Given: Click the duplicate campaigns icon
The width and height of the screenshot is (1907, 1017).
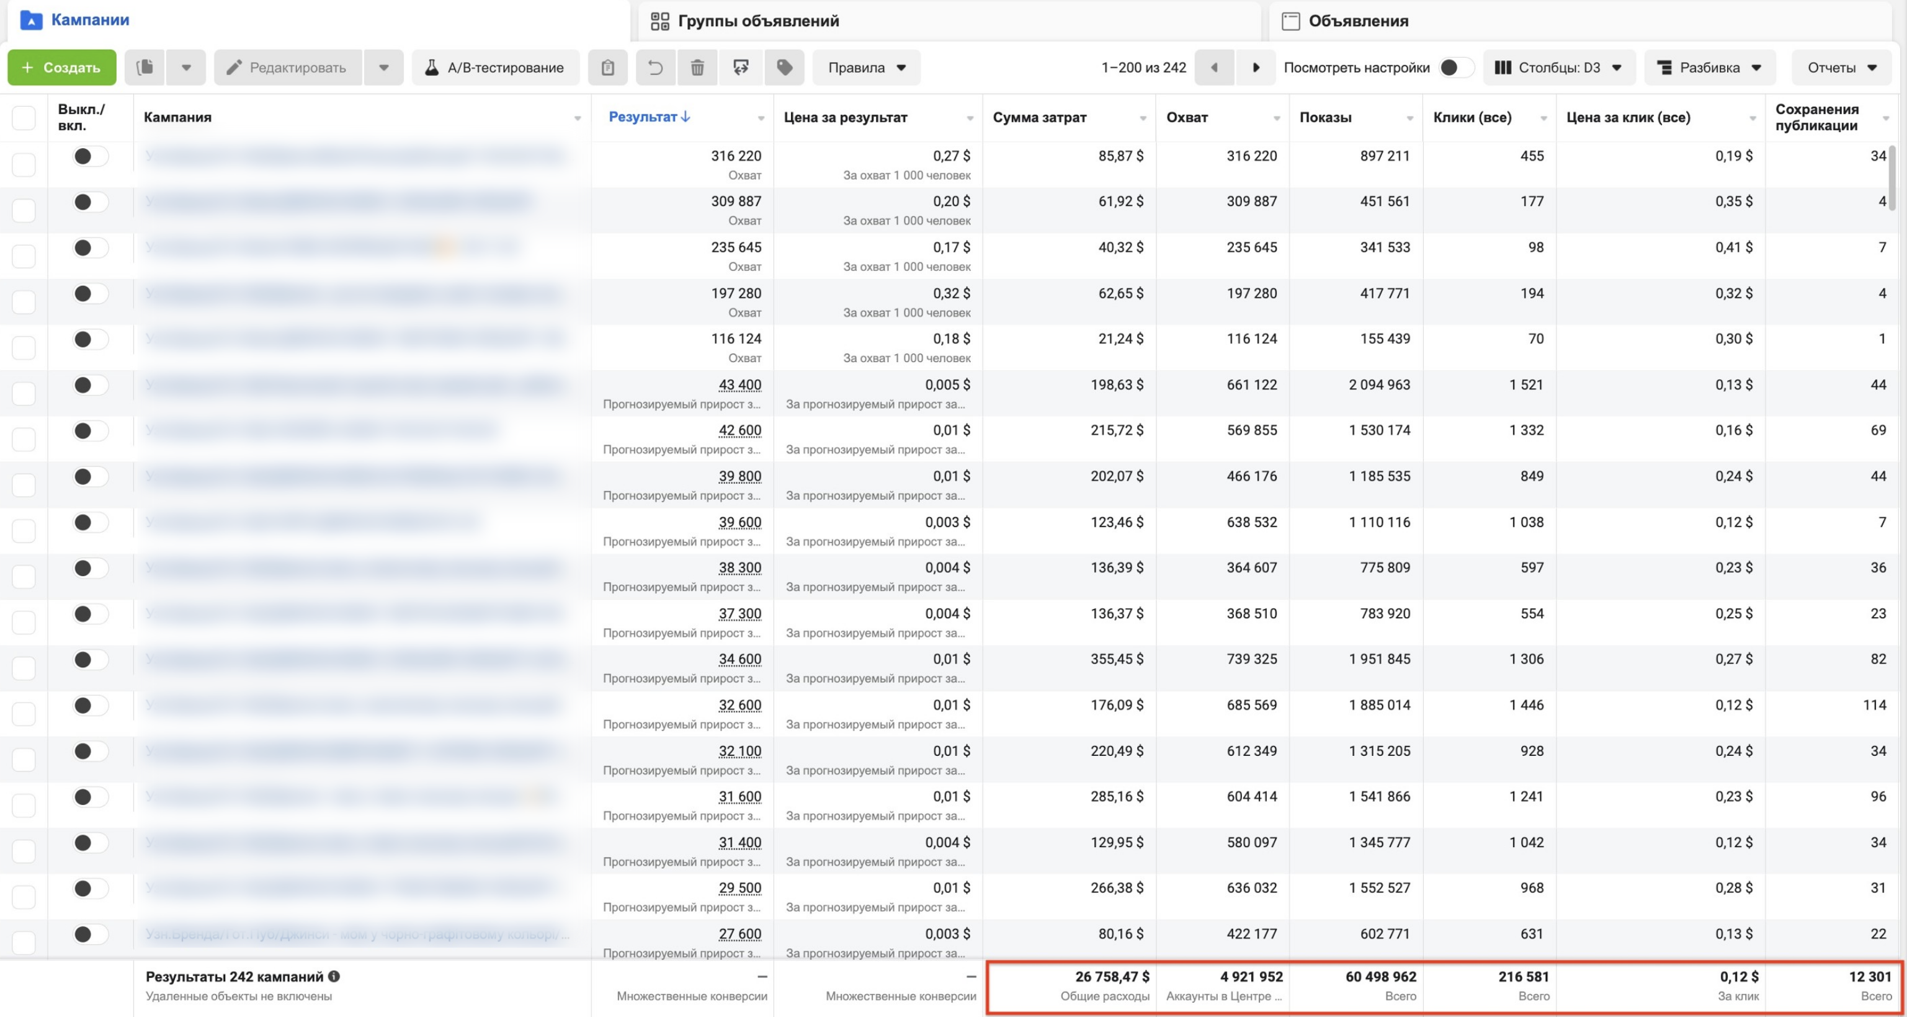Looking at the screenshot, I should 145,68.
